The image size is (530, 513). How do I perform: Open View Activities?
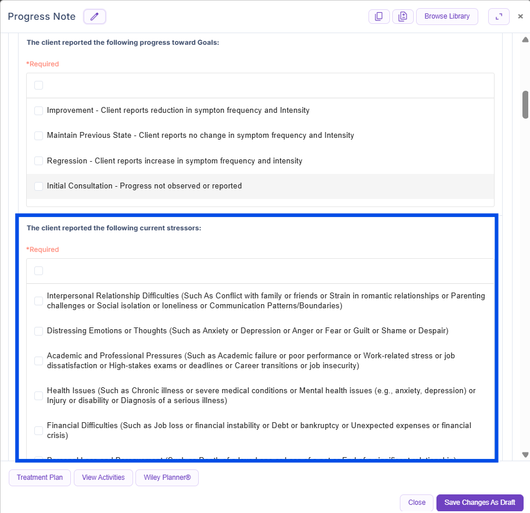tap(103, 478)
